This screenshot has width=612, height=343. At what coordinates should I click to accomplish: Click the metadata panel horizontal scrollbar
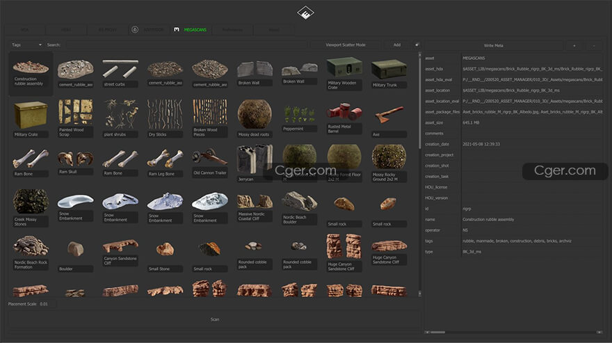coord(438,332)
